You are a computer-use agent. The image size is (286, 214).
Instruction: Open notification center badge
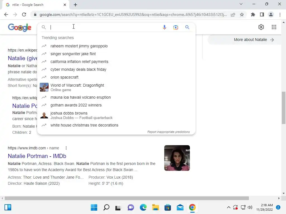tap(278, 207)
